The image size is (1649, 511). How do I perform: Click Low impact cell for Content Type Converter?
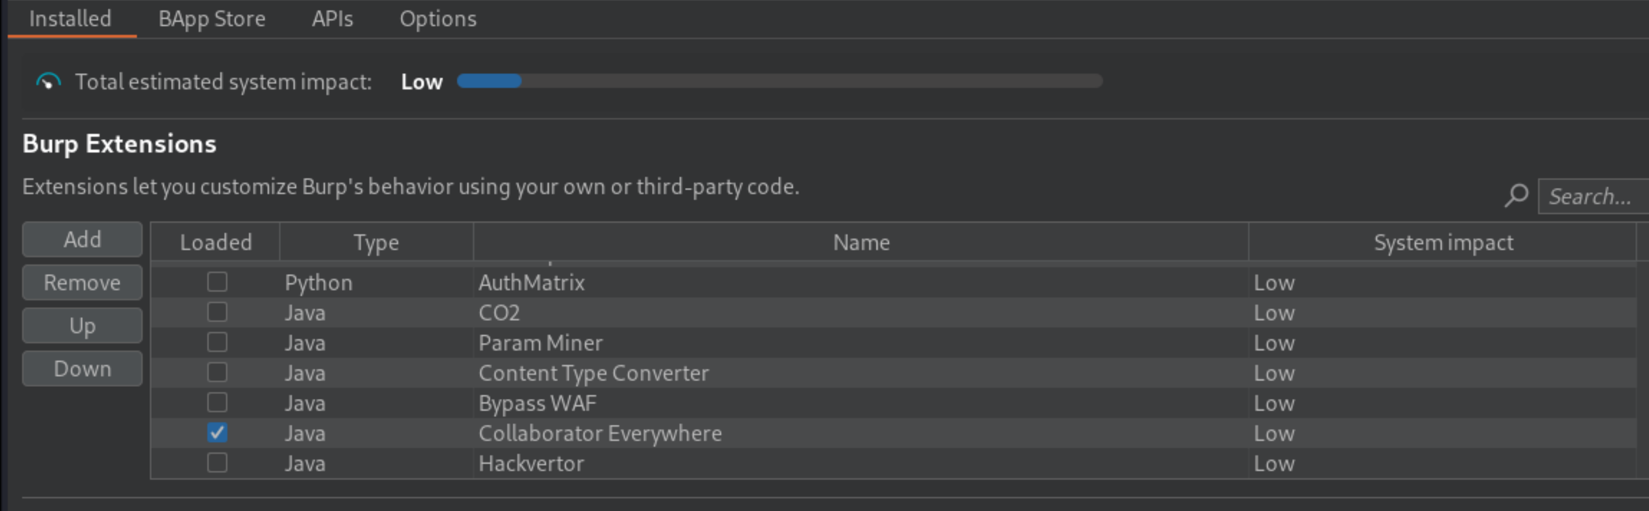tap(1443, 373)
